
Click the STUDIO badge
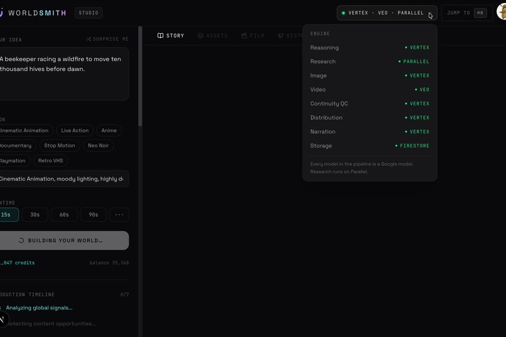(89, 13)
